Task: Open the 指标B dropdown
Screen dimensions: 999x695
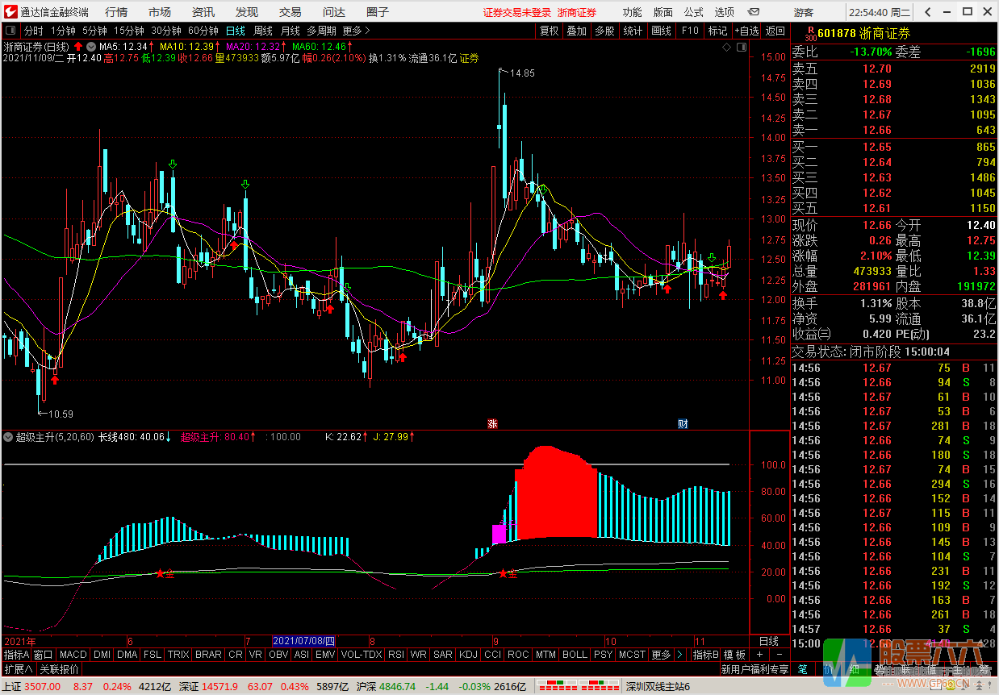Action: point(706,655)
